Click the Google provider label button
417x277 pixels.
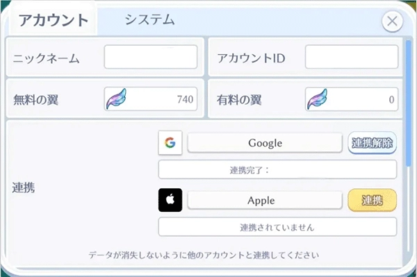(x=265, y=143)
